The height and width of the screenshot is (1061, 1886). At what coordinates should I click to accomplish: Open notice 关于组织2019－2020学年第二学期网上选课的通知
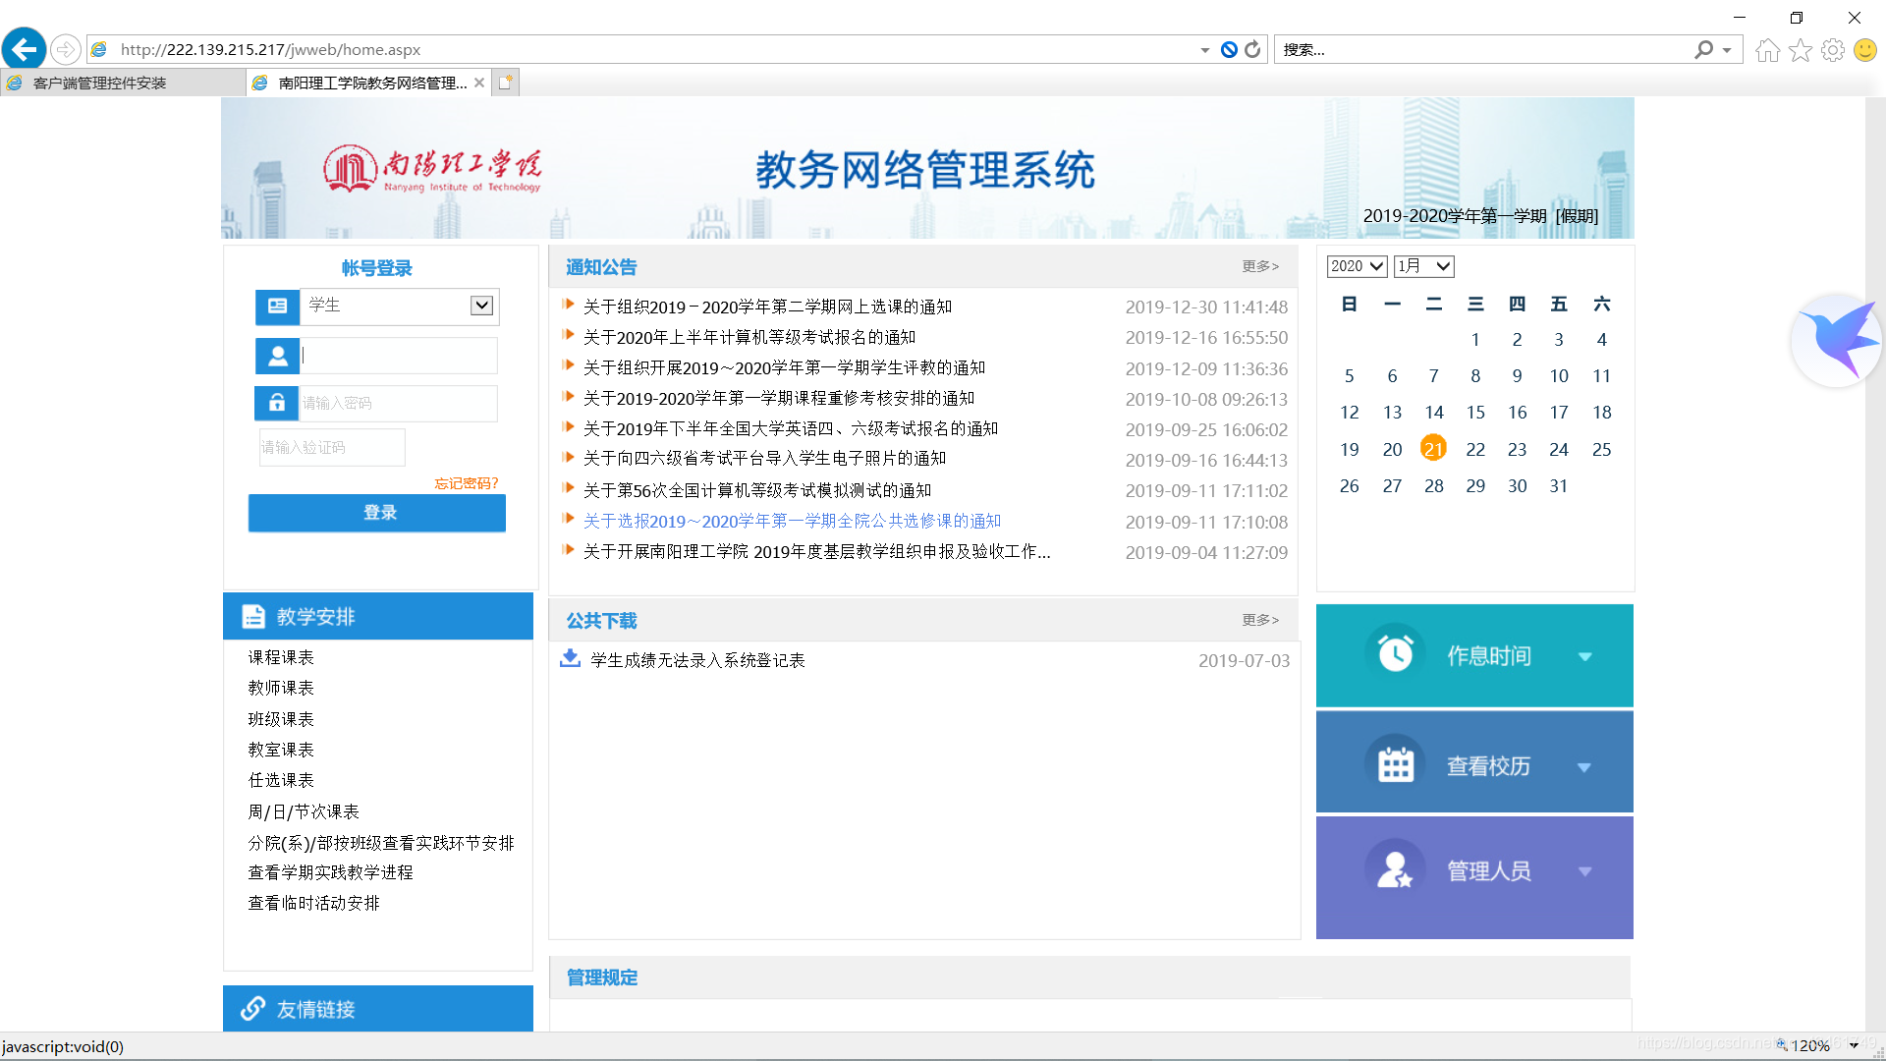[x=767, y=307]
